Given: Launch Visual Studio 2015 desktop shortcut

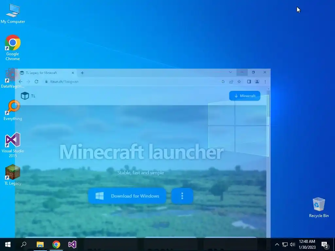Looking at the screenshot, I should coord(13,145).
